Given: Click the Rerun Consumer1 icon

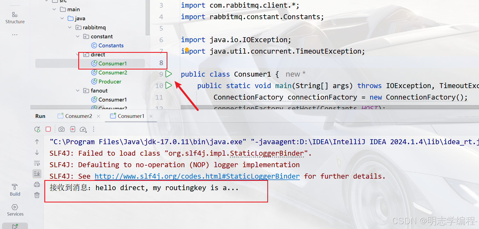Looking at the screenshot, I should coord(37,129).
